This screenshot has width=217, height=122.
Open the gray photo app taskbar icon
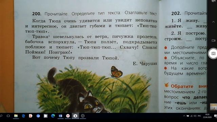pyautogui.click(x=46, y=116)
